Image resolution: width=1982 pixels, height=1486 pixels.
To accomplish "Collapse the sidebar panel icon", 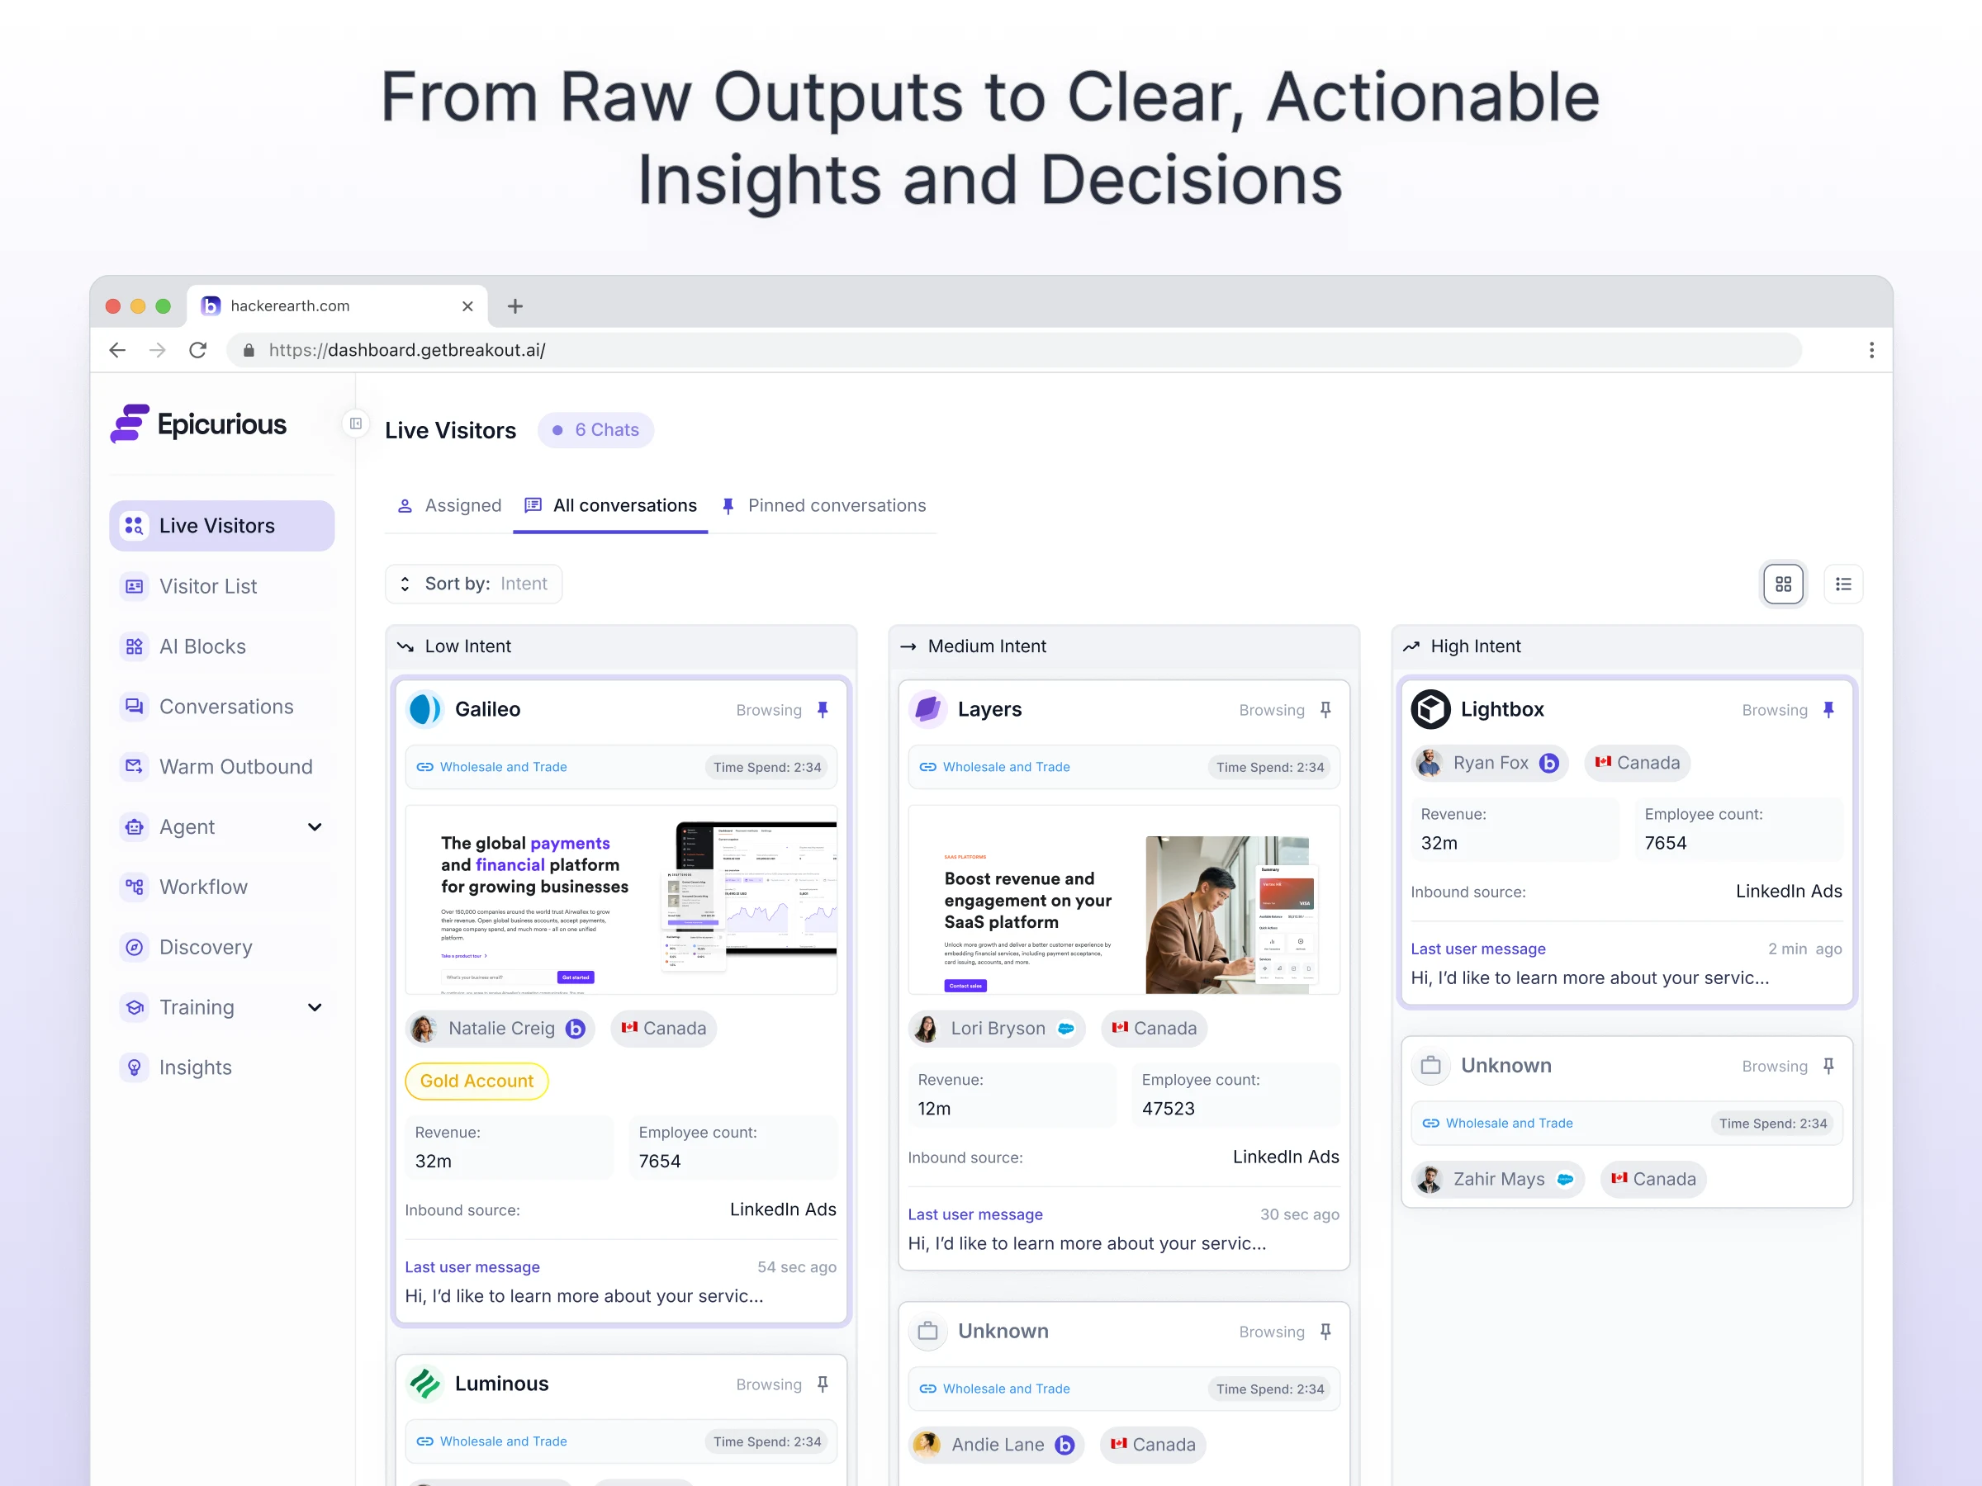I will point(356,424).
